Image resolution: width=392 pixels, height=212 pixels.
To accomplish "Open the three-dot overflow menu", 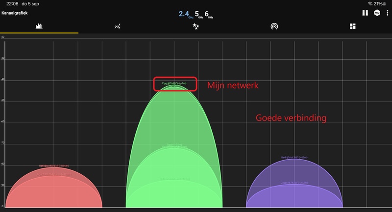I will click(388, 13).
